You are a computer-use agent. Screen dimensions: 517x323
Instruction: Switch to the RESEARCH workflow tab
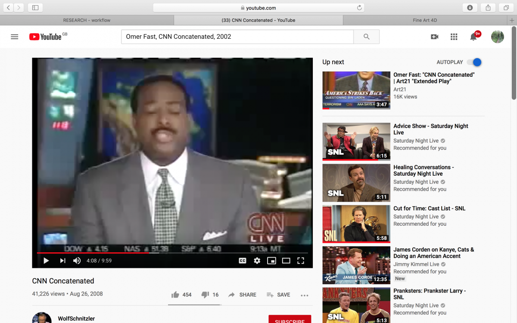86,20
